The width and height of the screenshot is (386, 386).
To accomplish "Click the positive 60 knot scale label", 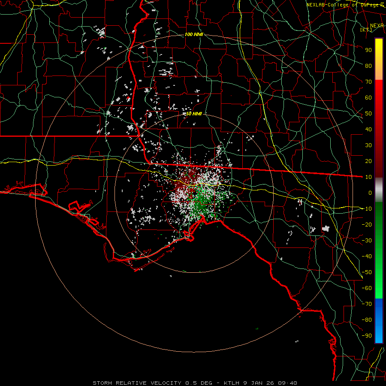I will (x=368, y=97).
